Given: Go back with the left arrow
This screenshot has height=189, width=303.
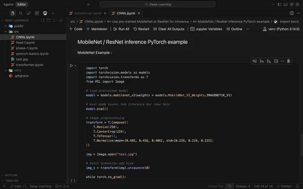Looking at the screenshot, I should pos(89,4).
